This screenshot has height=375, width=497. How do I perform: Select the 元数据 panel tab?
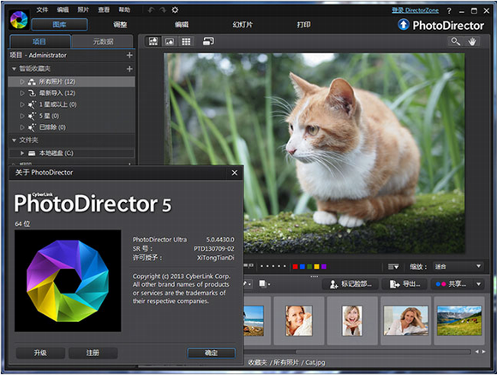(103, 41)
